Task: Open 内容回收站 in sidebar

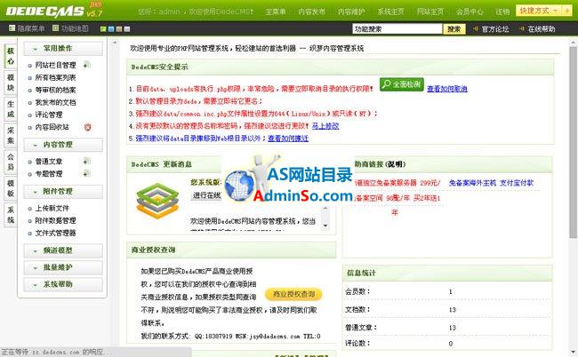Action: pos(52,127)
